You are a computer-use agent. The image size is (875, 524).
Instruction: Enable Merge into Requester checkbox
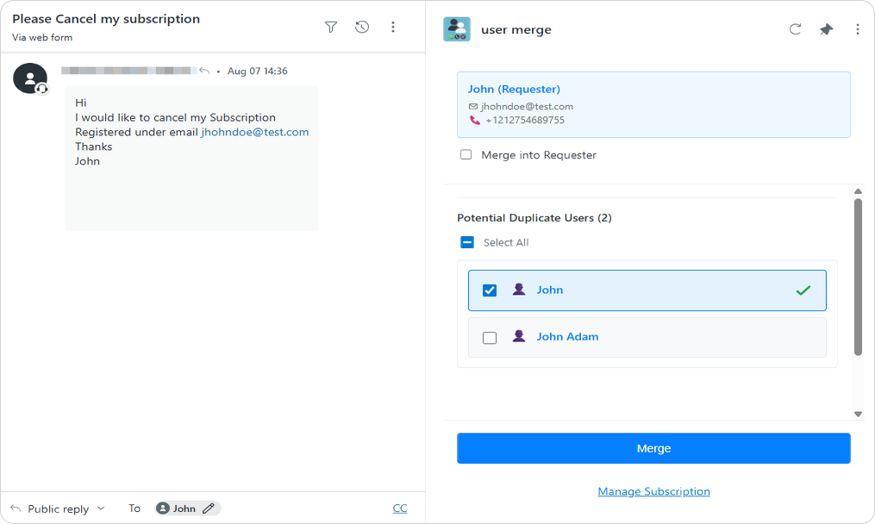(466, 155)
